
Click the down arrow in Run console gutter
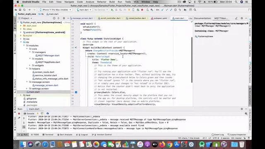click(24, 123)
